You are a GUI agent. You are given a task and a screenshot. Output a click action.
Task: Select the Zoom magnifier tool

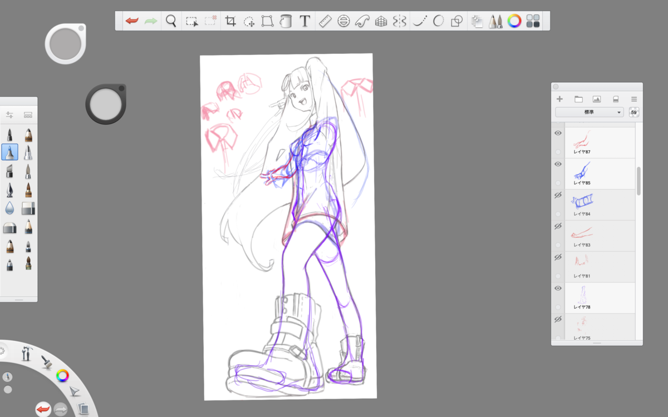point(171,21)
